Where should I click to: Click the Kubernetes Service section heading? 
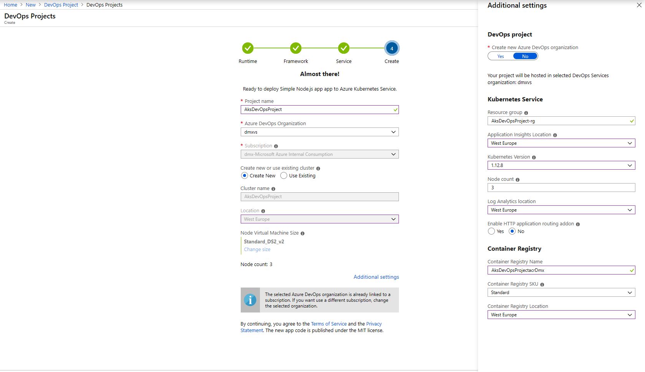tap(515, 99)
